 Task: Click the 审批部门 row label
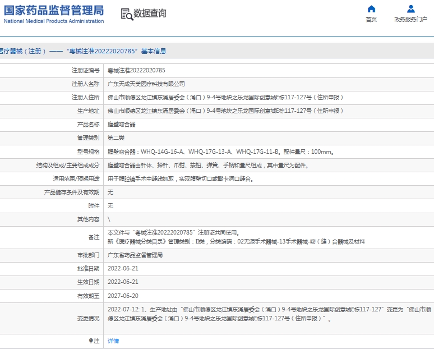[x=88, y=255]
